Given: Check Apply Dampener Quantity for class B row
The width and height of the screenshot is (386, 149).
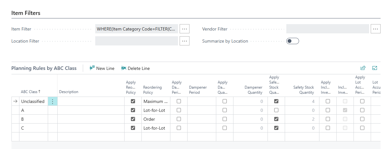Looking at the screenshot, I should tap(225, 119).
